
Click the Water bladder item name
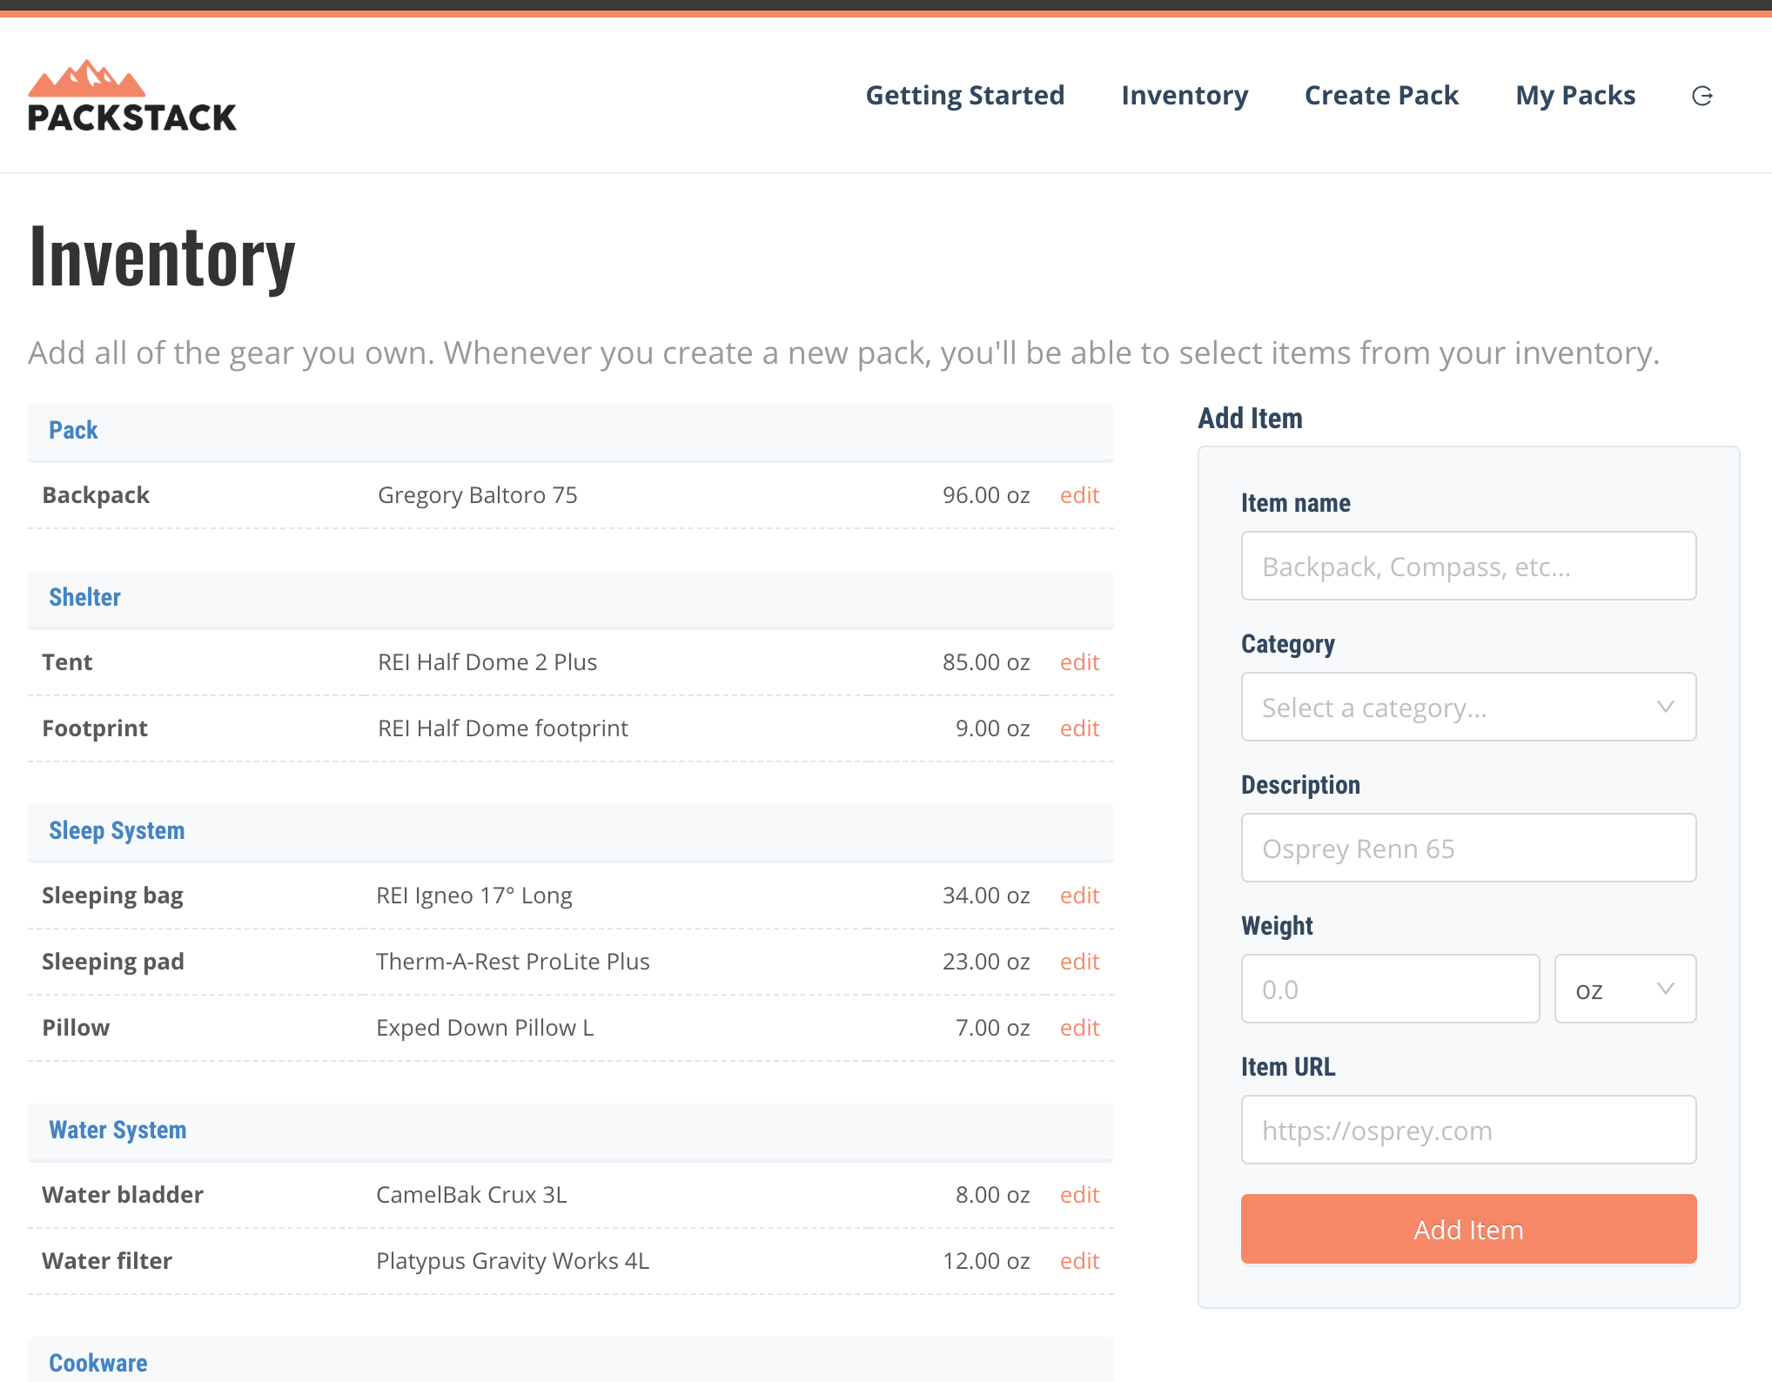tap(123, 1195)
